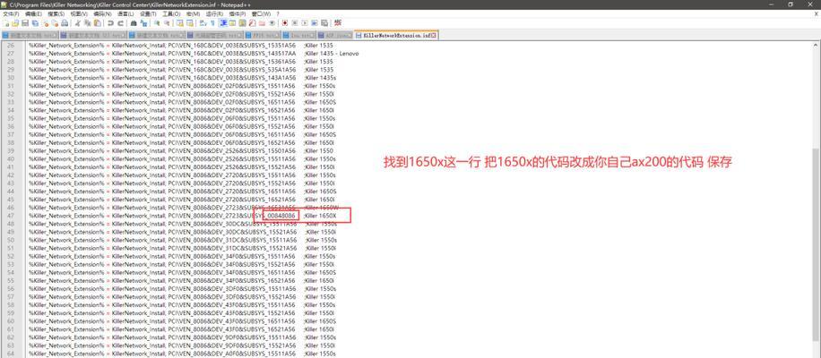Click the Replace toolbar icon
Screen dimensions: 821x358
[143, 23]
